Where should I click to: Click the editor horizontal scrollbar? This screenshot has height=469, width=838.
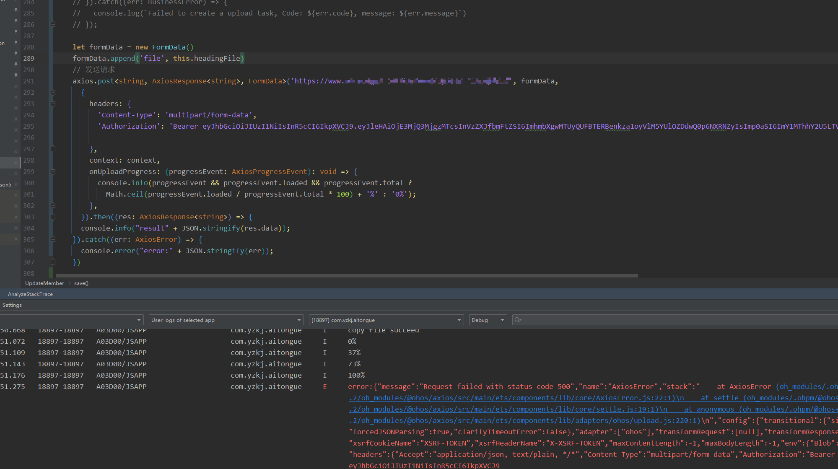click(x=347, y=276)
